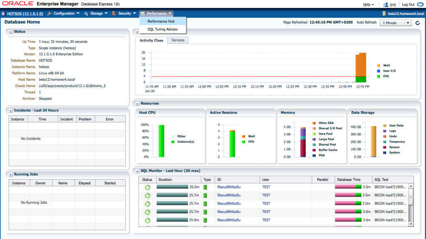Open SQL ID 0kscu68htbz0u in first row
Image resolution: width=426 pixels, height=239 pixels.
coord(229,187)
